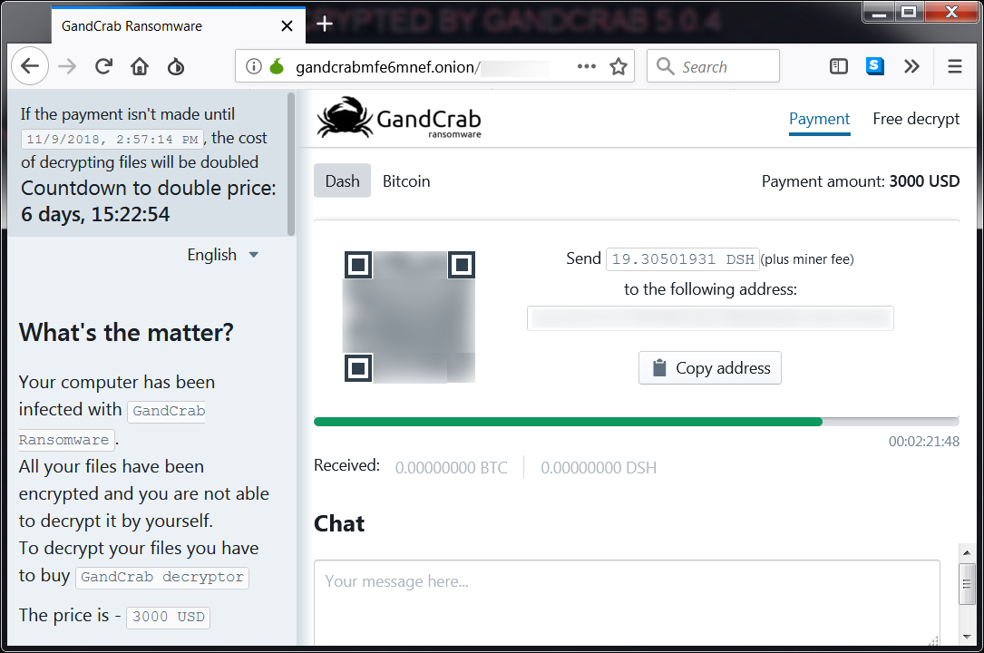This screenshot has width=984, height=653.
Task: Click the chat message text area
Action: [627, 603]
